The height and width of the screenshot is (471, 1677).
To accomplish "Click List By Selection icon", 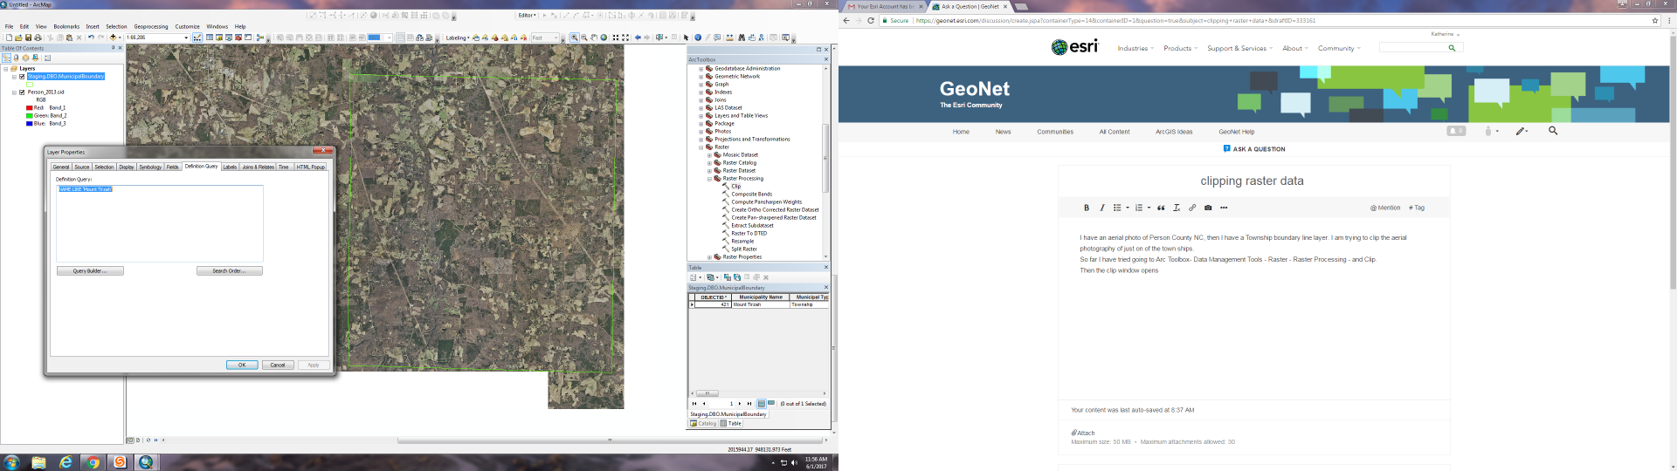I will pos(35,58).
